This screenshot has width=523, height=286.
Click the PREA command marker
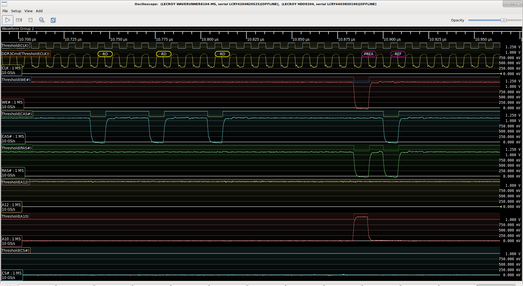pos(368,54)
